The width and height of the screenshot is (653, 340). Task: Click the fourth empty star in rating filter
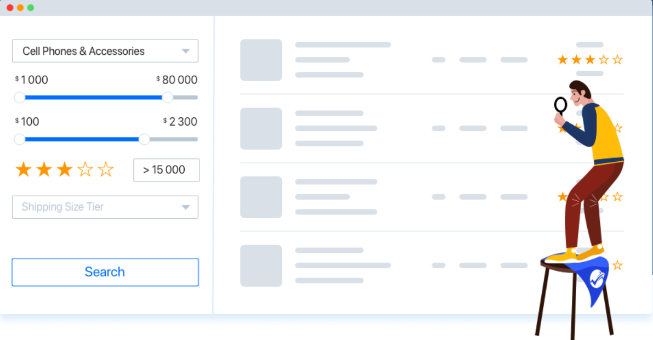[85, 169]
